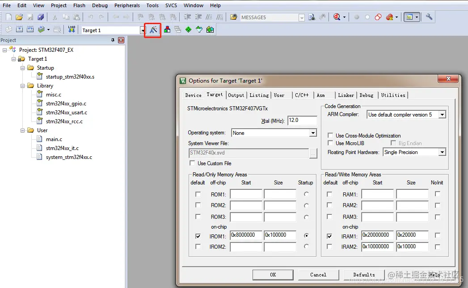This screenshot has width=468, height=288.
Task: Click the Select Software Packs icon
Action: coord(199,29)
